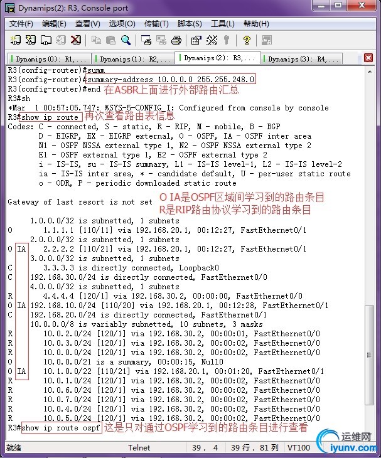The image size is (381, 458).
Task: Click the Print Selection toolbar icon
Action: pos(161,40)
